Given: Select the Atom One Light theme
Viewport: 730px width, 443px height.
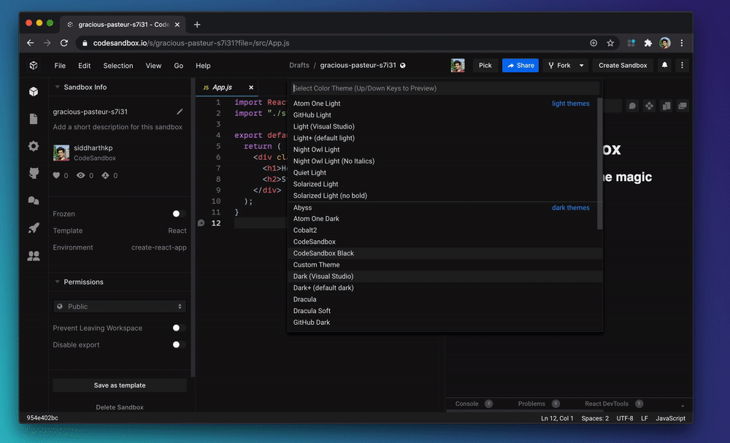Looking at the screenshot, I should [x=445, y=104].
